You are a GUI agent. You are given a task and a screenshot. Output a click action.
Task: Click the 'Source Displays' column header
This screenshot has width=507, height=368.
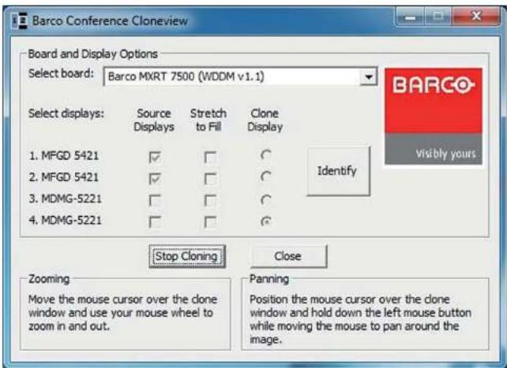(x=154, y=120)
